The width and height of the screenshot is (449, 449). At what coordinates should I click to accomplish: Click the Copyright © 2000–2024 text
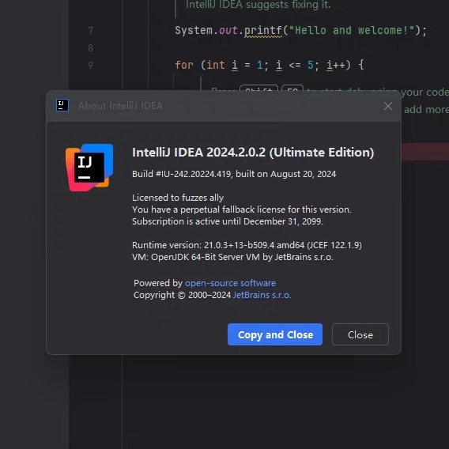182,295
